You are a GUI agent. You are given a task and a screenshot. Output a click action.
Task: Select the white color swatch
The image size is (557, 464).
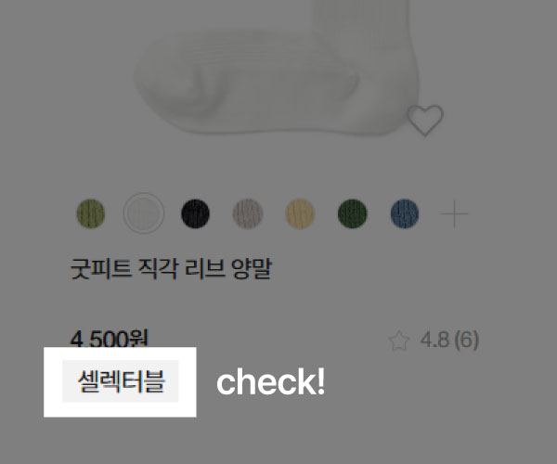[x=144, y=213]
